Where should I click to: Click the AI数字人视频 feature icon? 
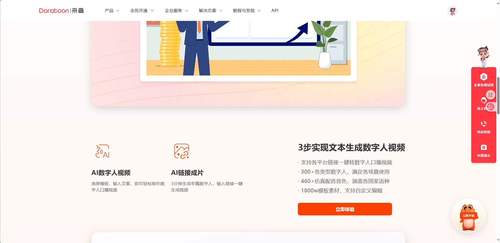click(x=103, y=151)
